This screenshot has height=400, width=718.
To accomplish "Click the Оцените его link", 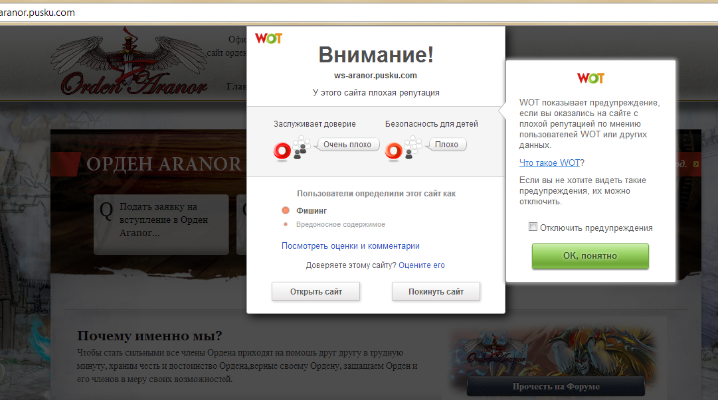I will (422, 265).
